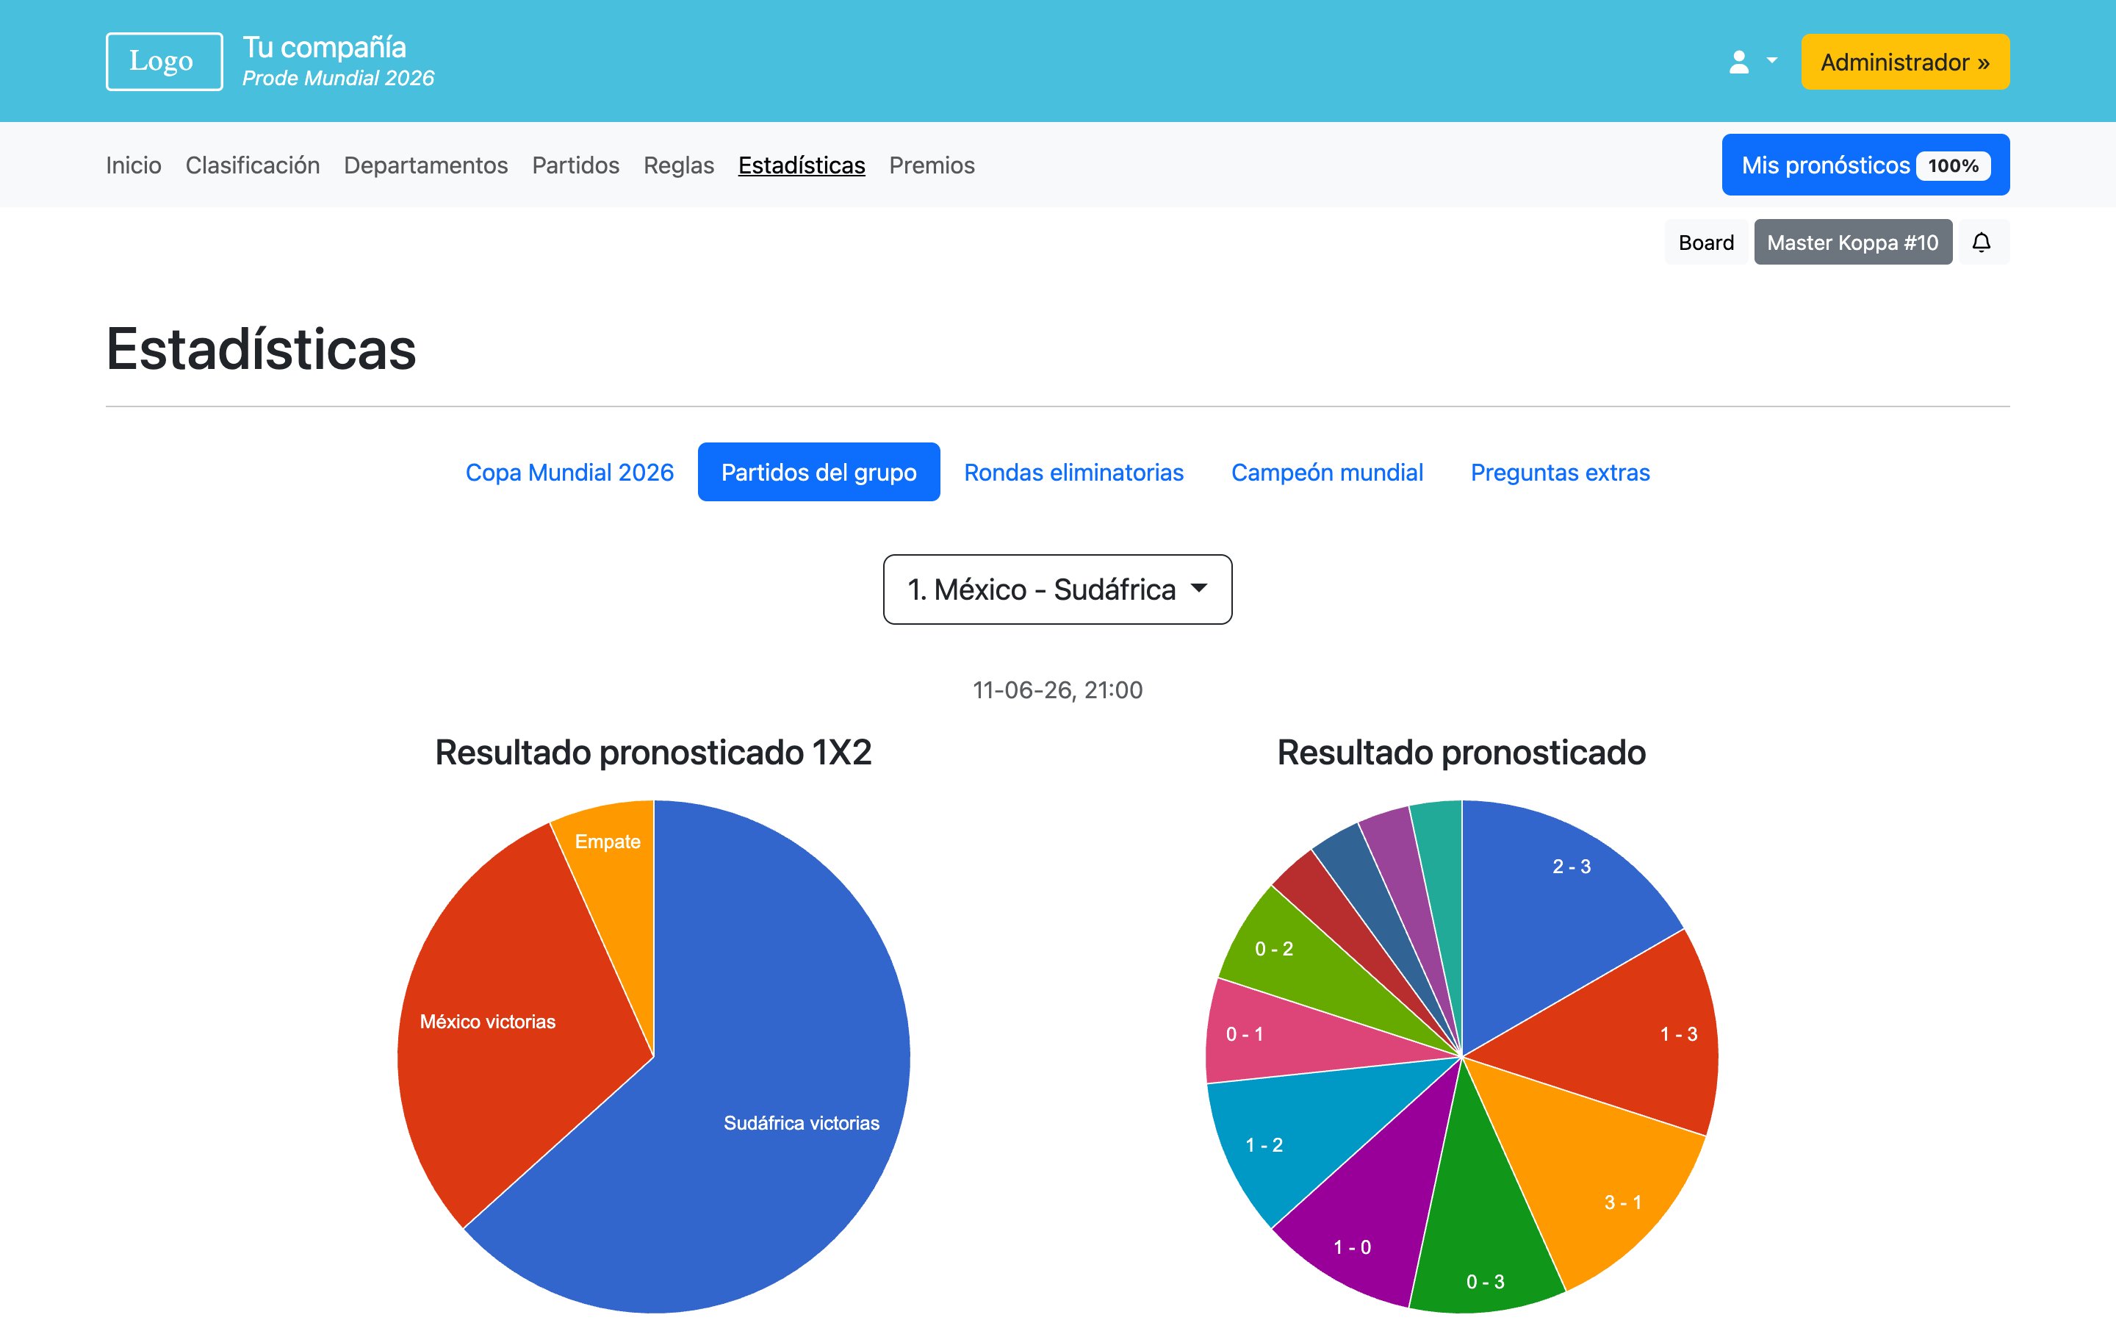The width and height of the screenshot is (2116, 1323).
Task: Open Departamentos menu item
Action: pyautogui.click(x=425, y=165)
